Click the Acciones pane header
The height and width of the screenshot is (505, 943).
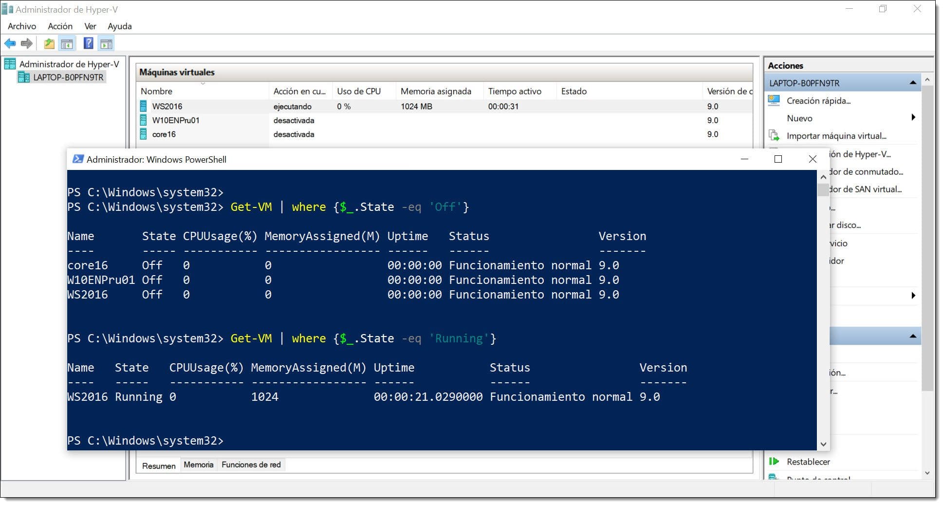(x=848, y=66)
